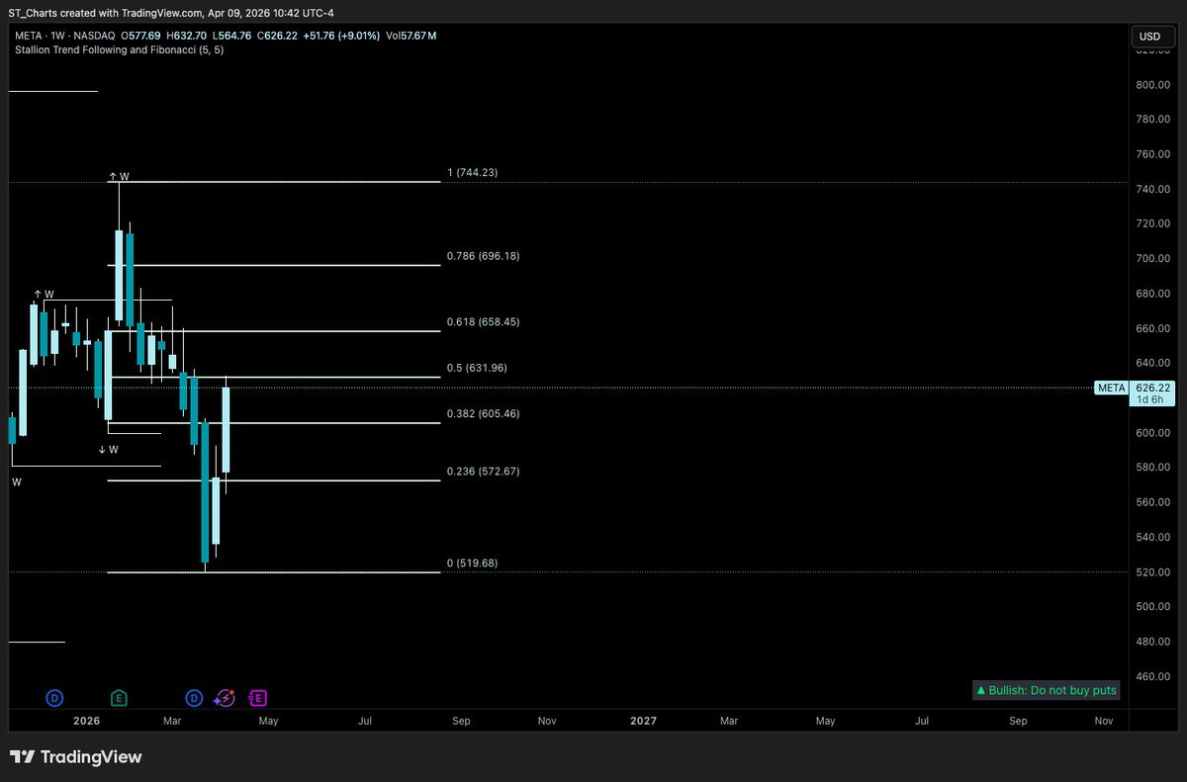Click the 0.382 (605.46) Fibonacci label
The image size is (1187, 782).
pos(483,414)
